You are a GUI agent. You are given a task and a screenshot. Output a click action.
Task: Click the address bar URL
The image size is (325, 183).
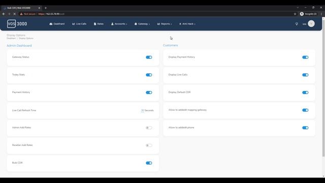click(x=51, y=14)
